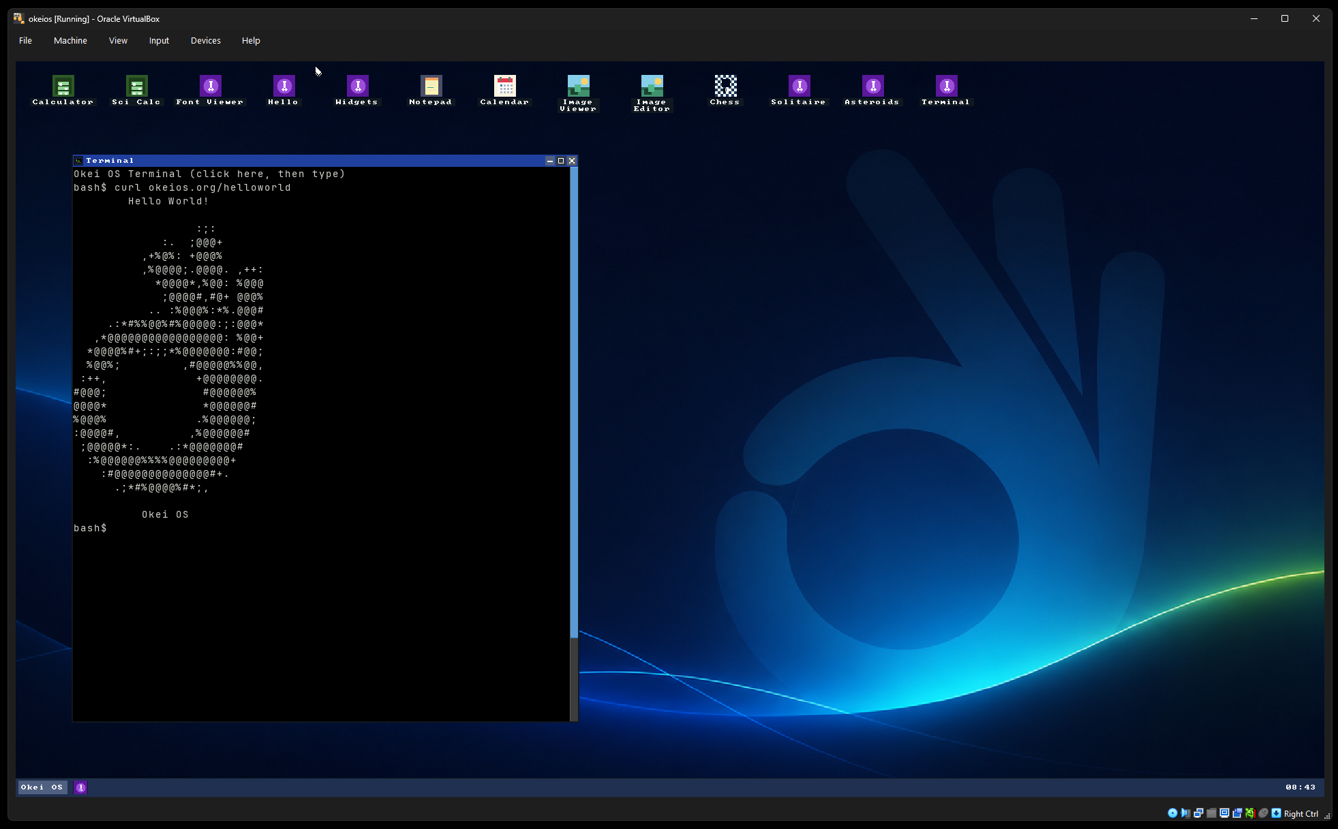Launch the Chess game icon
The height and width of the screenshot is (829, 1338).
725,90
